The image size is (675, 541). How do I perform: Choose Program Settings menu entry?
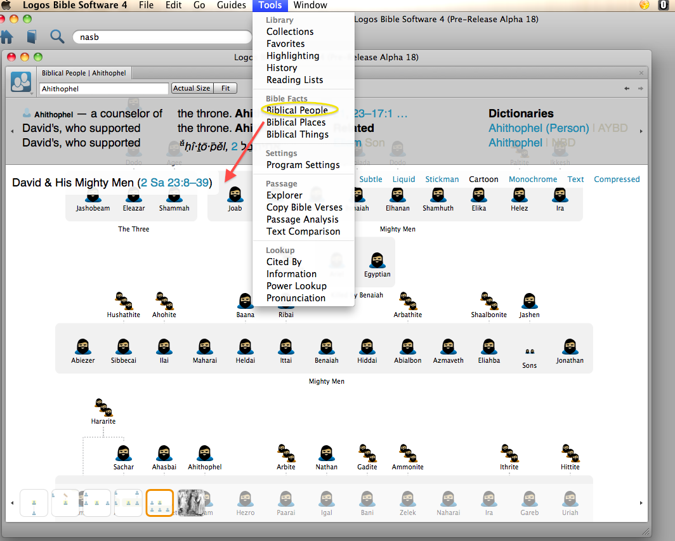coord(303,165)
